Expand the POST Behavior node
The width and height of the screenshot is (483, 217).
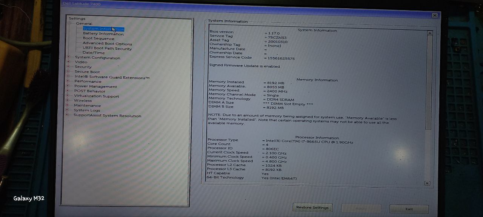(x=68, y=91)
